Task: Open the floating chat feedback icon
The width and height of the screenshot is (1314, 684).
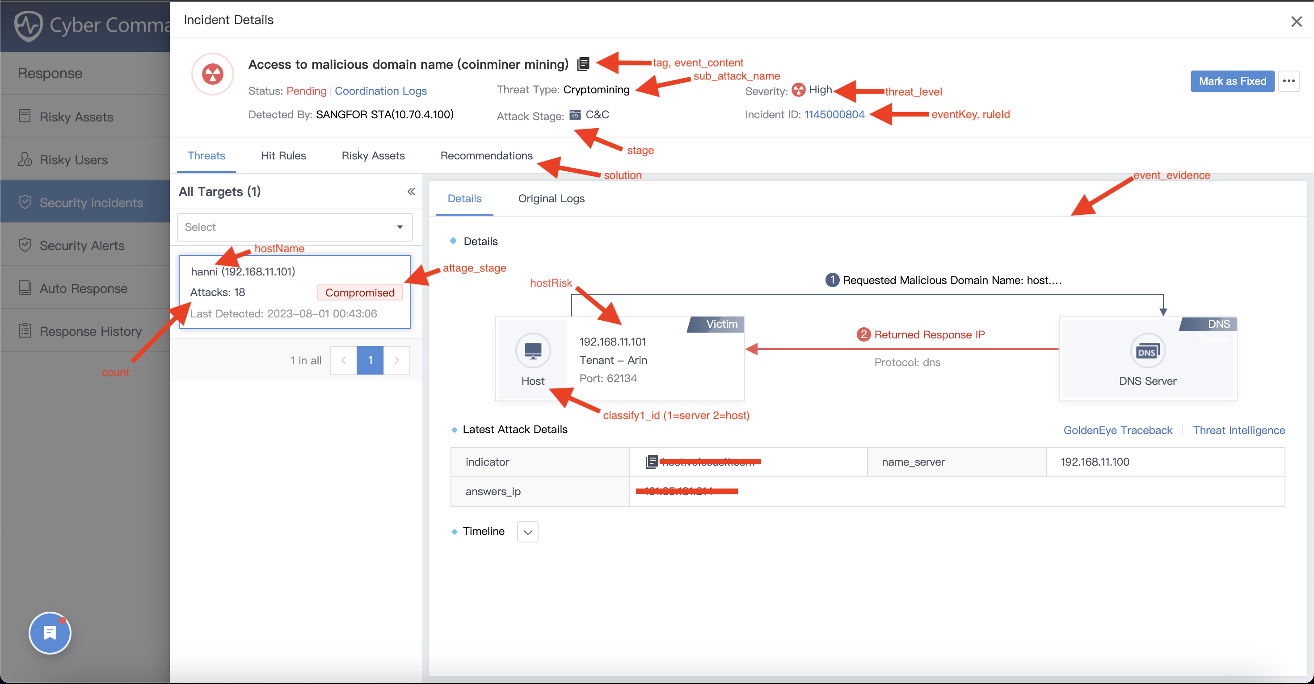Action: pos(50,633)
